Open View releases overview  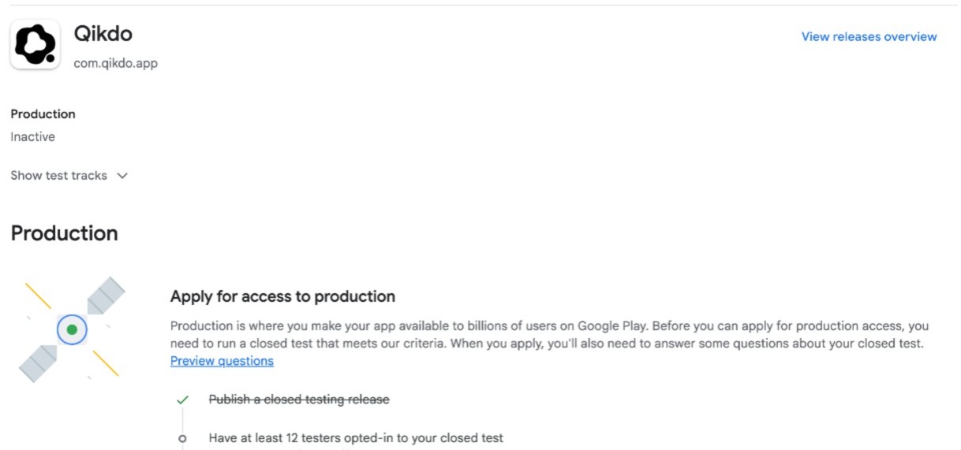869,36
